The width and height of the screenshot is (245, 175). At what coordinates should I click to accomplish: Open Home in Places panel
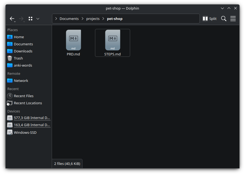[19, 37]
